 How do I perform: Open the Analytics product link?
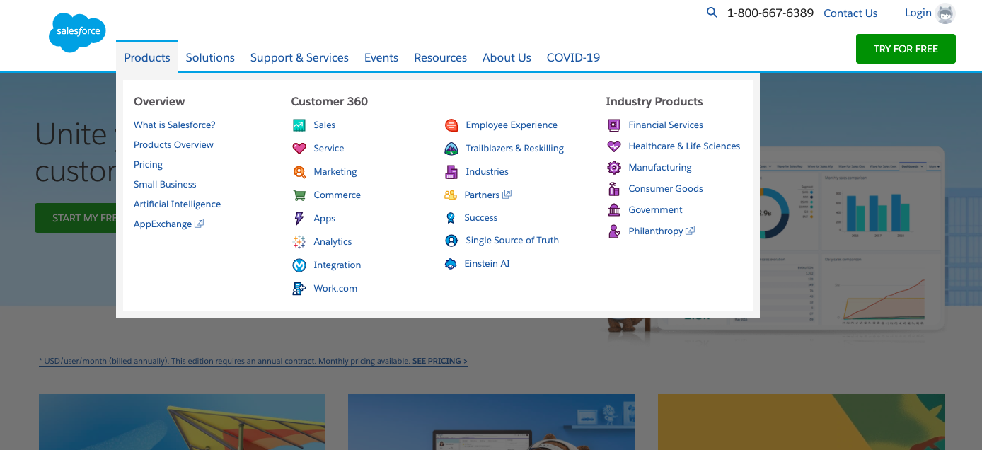[333, 242]
